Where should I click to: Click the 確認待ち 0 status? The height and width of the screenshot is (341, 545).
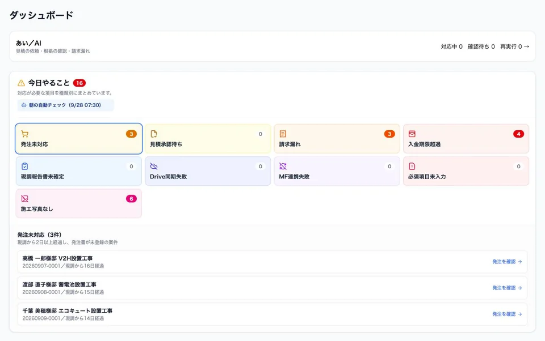point(481,46)
